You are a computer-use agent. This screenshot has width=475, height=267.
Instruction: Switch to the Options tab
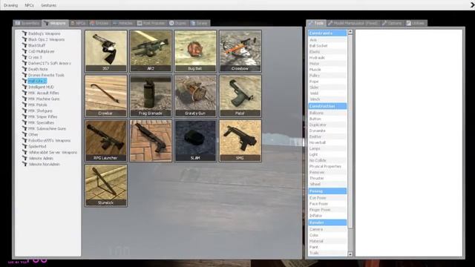pos(392,23)
